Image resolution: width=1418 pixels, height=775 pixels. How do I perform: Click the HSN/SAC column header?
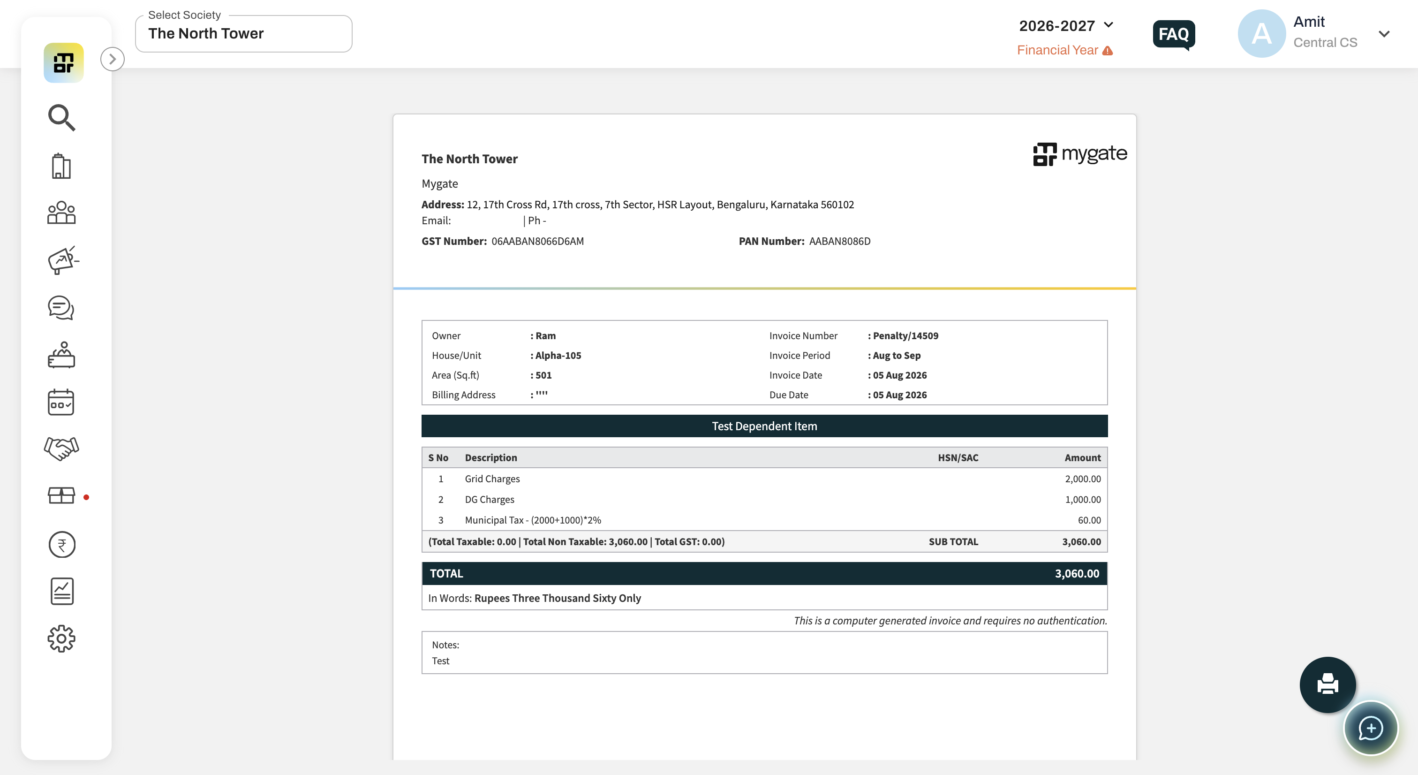tap(958, 457)
